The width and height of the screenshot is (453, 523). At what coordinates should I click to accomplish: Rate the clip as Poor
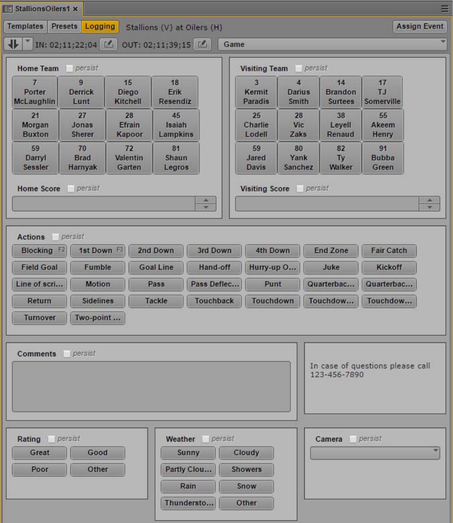(39, 470)
